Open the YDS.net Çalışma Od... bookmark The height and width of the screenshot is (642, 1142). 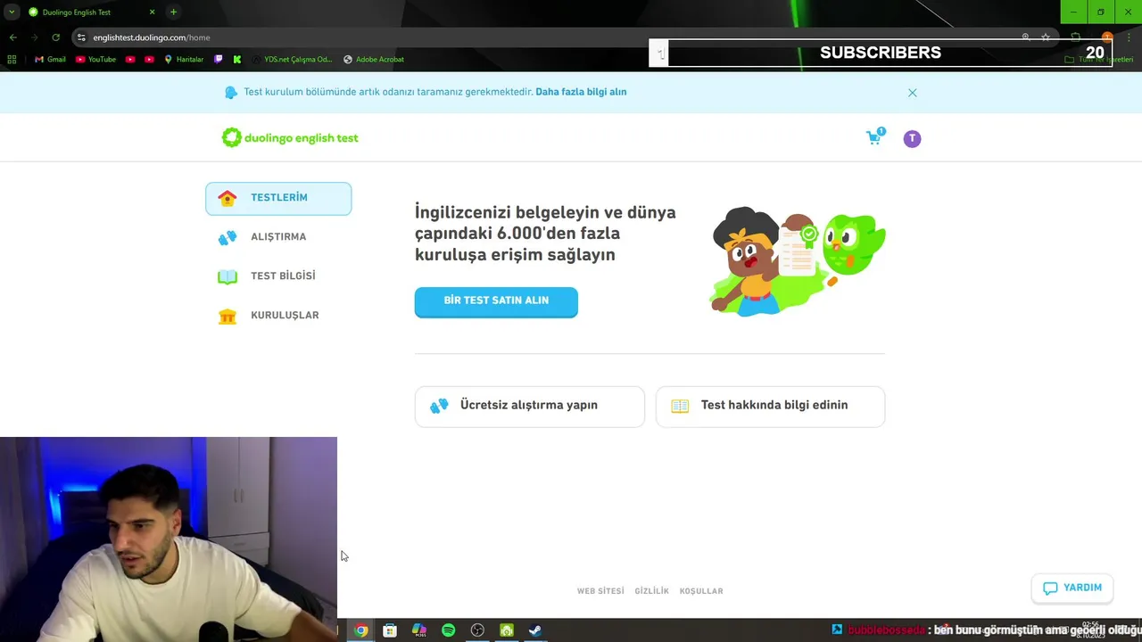point(292,60)
